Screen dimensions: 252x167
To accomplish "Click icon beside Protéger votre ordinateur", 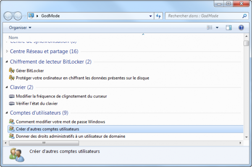I will [x=12, y=78].
